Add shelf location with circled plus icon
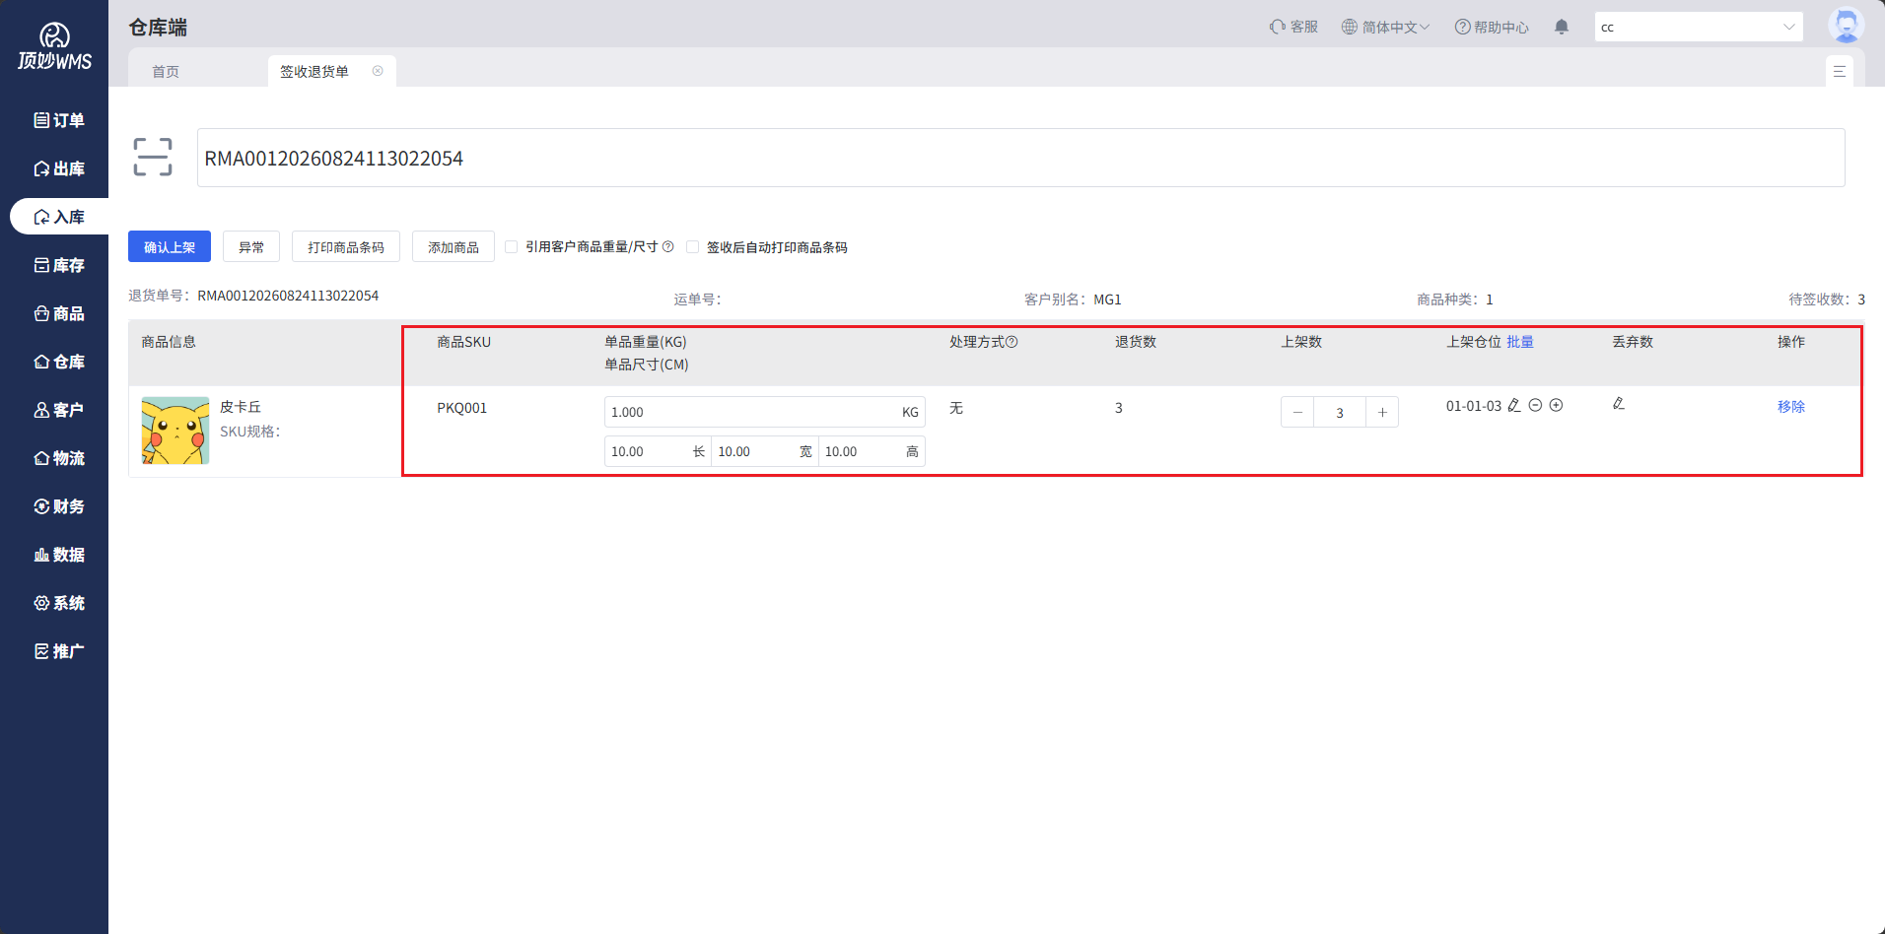1885x934 pixels. pos(1556,405)
